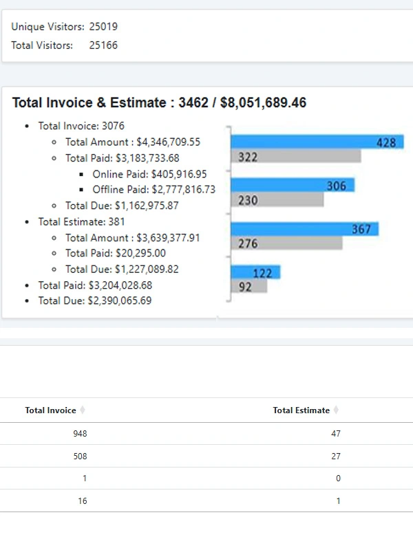Click the Online Paid amount line

[149, 174]
